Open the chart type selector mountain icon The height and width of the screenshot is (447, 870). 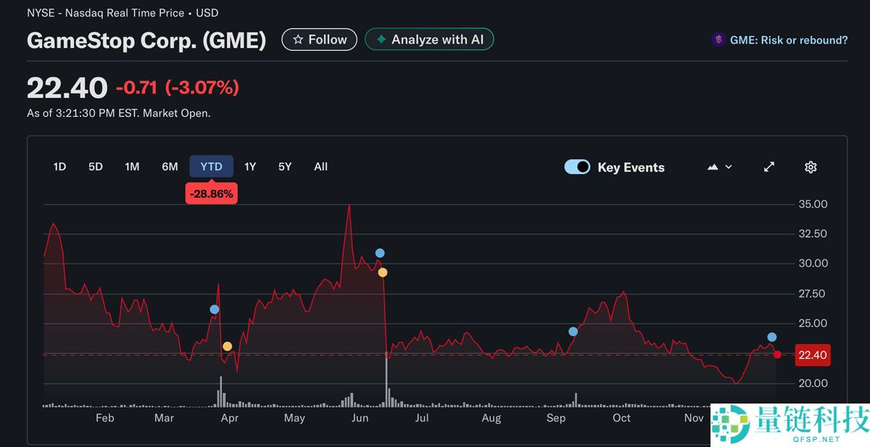(x=712, y=166)
